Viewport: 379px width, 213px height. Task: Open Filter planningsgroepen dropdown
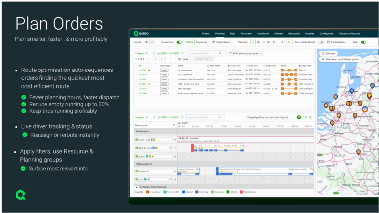click(x=246, y=53)
